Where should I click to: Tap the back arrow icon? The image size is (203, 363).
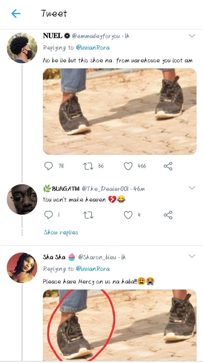pos(16,14)
